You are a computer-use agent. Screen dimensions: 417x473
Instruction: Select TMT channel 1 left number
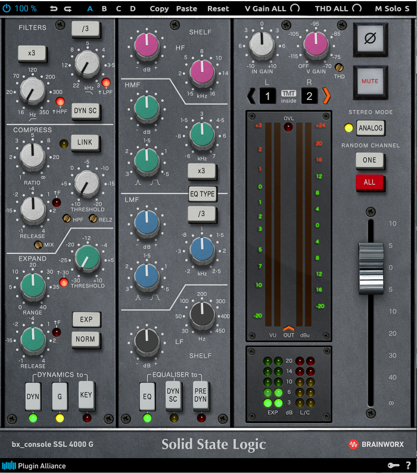(267, 96)
